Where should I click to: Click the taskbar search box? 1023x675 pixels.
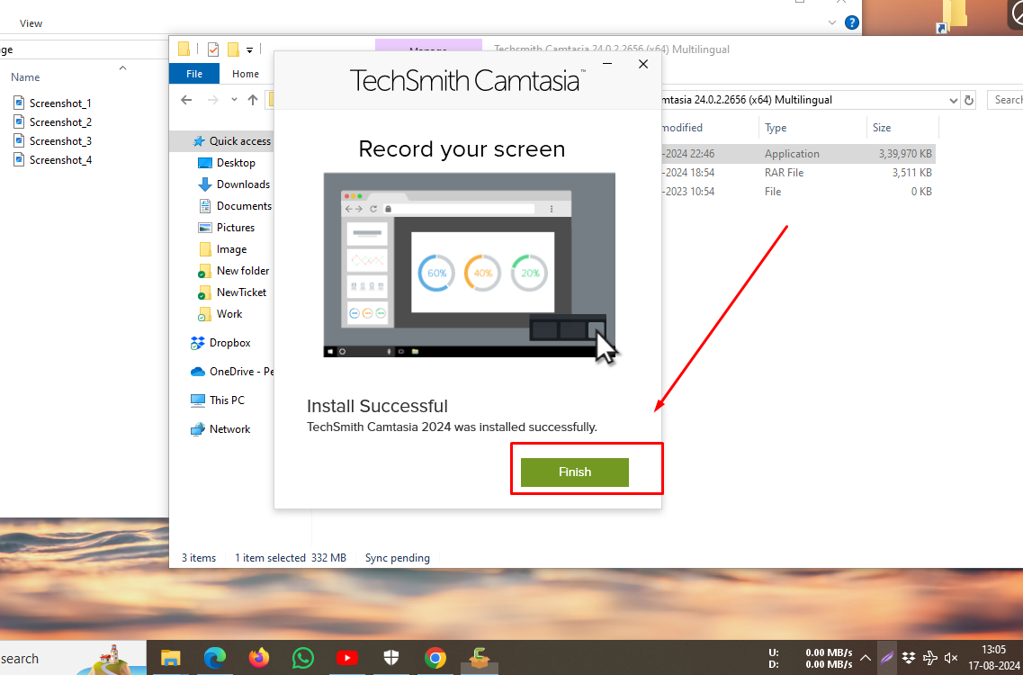pyautogui.click(x=72, y=658)
